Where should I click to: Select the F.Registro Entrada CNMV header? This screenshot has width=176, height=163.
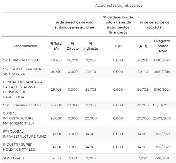click(162, 46)
